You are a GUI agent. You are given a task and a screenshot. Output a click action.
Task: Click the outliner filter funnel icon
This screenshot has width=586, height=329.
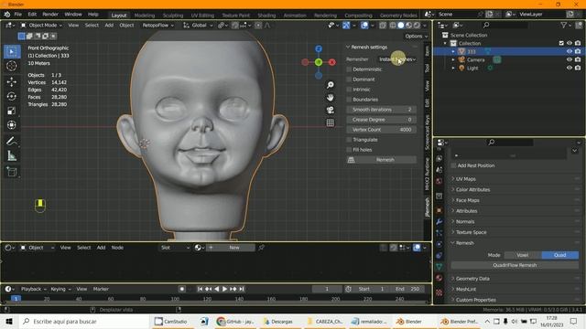pyautogui.click(x=564, y=25)
